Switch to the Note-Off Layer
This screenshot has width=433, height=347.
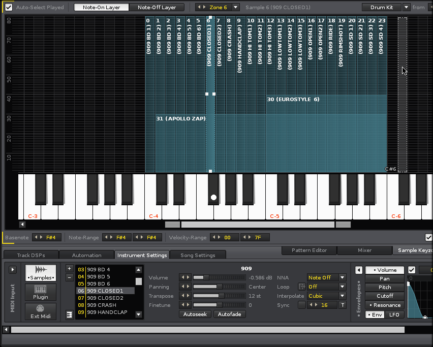pos(157,8)
